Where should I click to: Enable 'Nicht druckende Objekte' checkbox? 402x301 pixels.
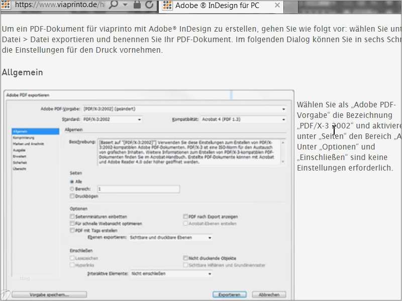(185, 258)
